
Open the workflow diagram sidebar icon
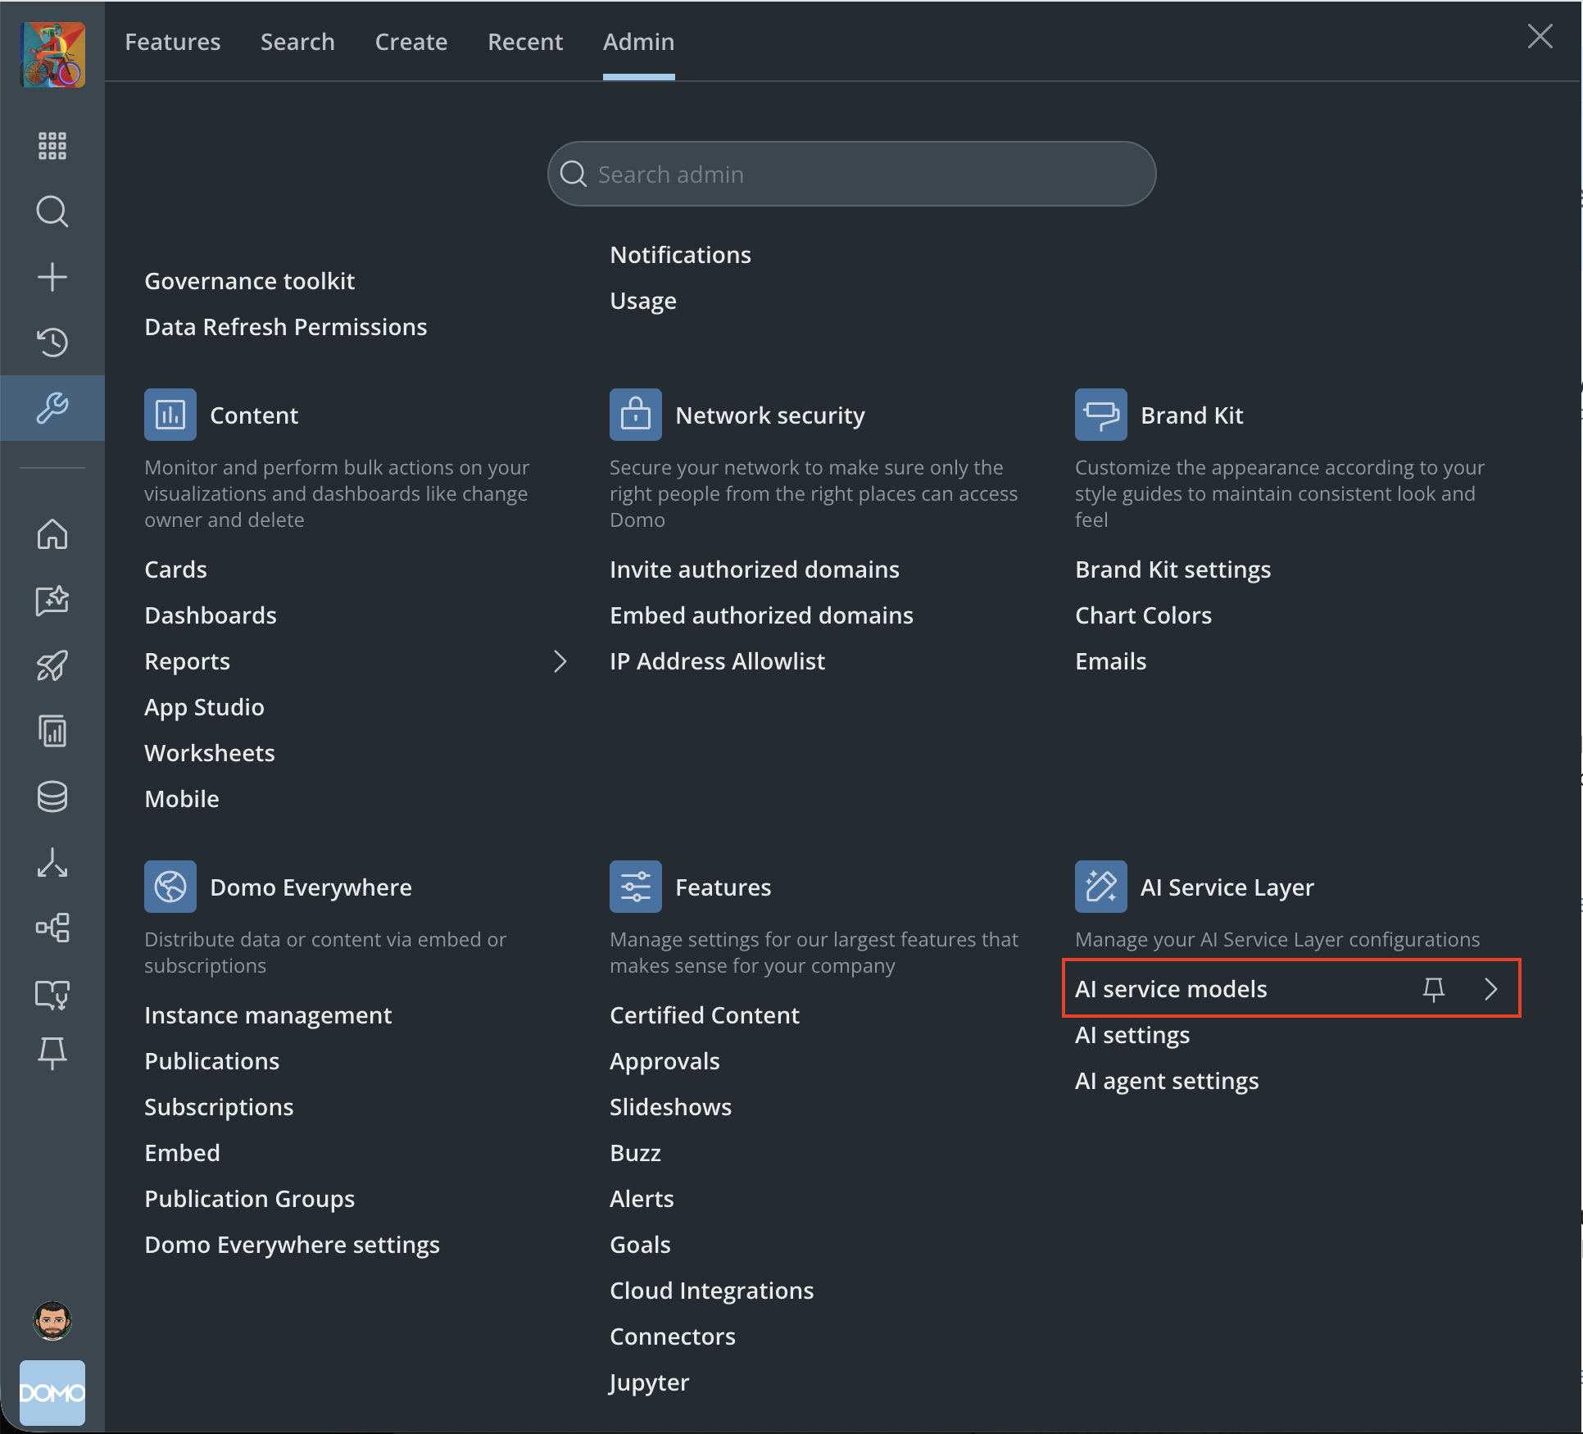click(x=52, y=928)
